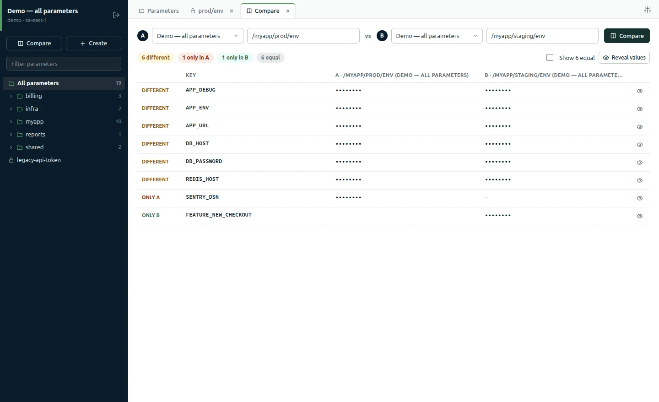Image resolution: width=659 pixels, height=402 pixels.
Task: Close the prod/env tab
Action: [x=232, y=11]
